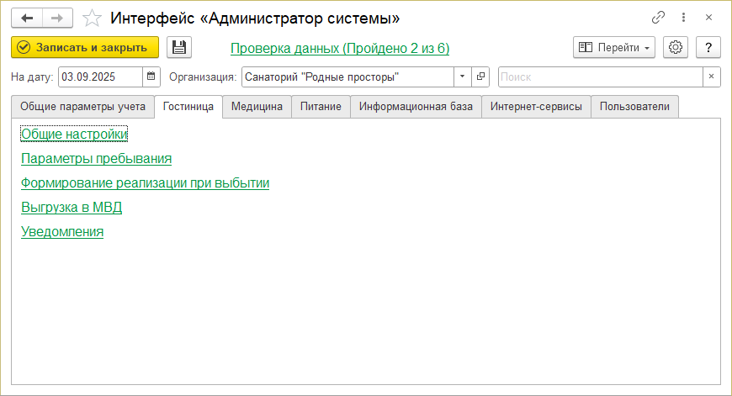Clear the search field with X
This screenshot has height=396, width=732.
tap(712, 77)
